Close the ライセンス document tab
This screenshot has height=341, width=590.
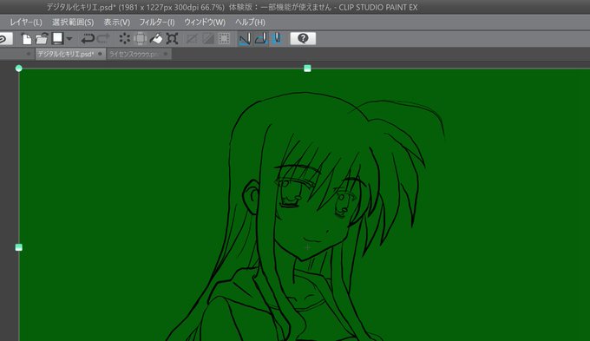click(x=166, y=54)
